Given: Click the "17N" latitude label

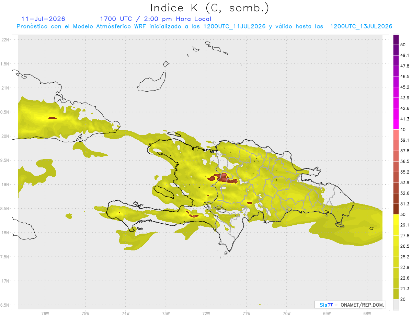Looking at the screenshot, I should [x=5, y=281].
